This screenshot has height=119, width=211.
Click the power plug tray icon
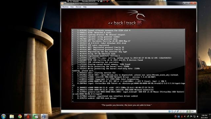click(x=195, y=116)
